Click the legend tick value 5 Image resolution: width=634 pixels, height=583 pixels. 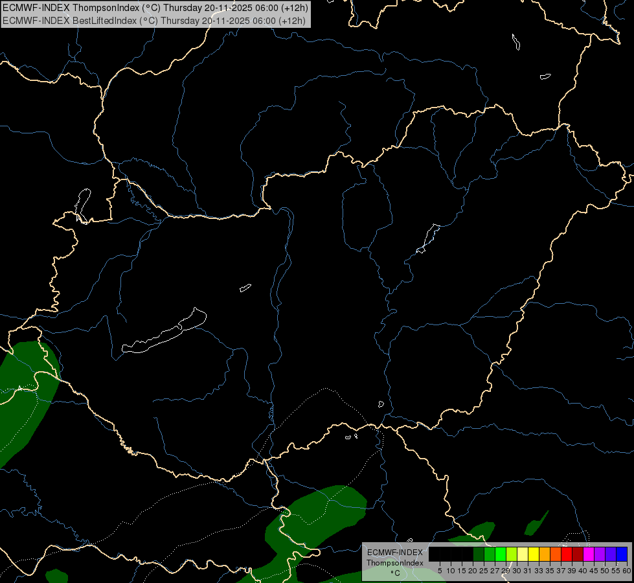pos(440,571)
